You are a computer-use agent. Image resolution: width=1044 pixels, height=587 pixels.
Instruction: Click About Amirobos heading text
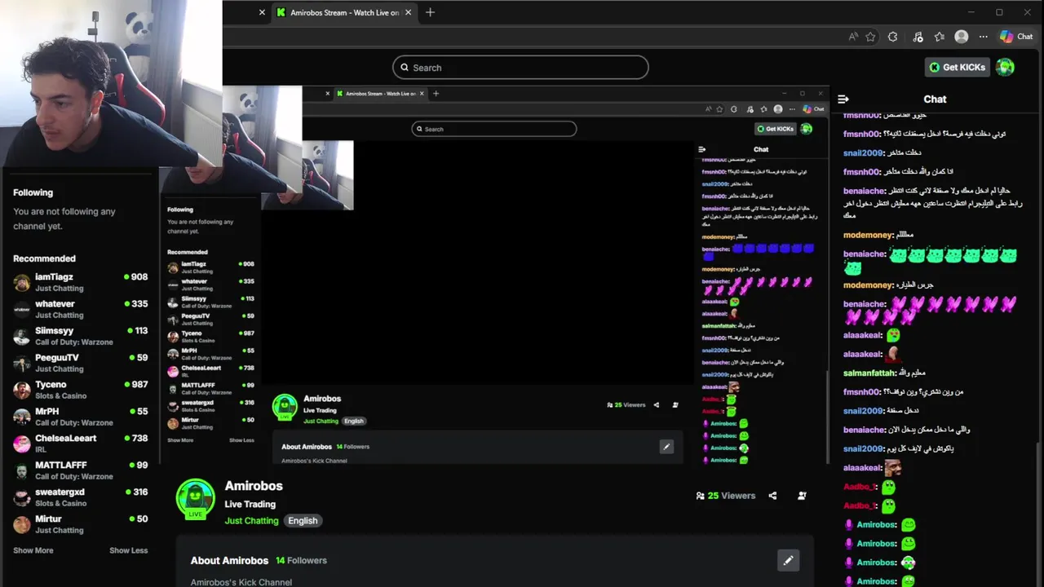pos(229,561)
